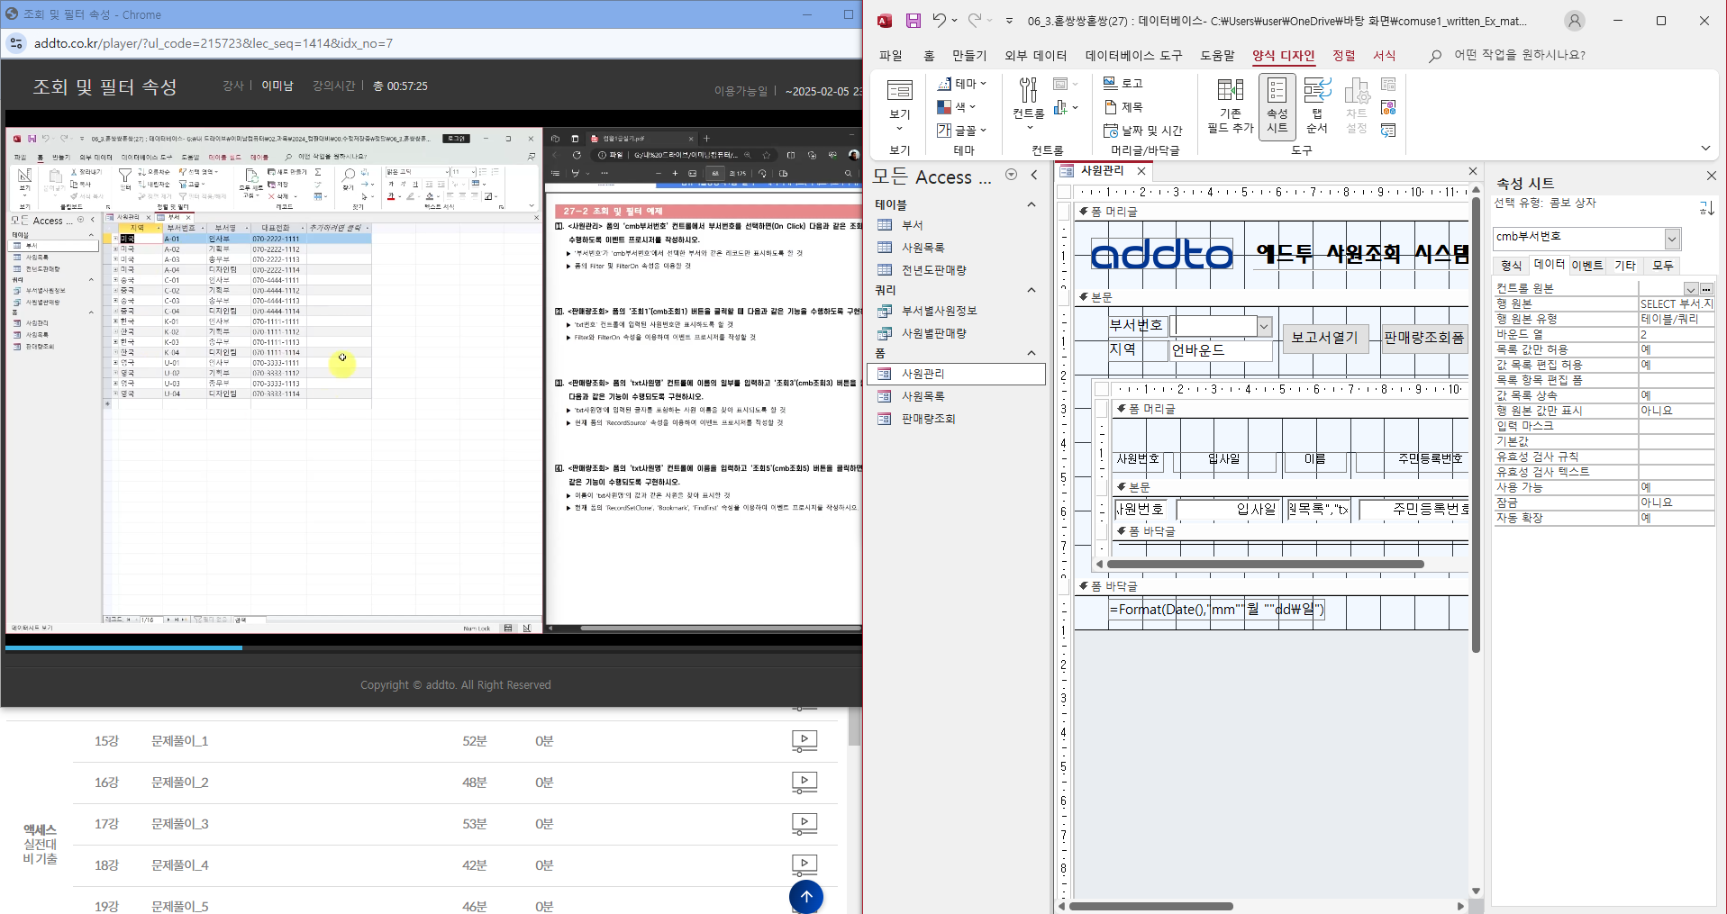Open the 데이터베이스 도구 ribbon tab
Viewport: 1727px width, 914px height.
1132,55
